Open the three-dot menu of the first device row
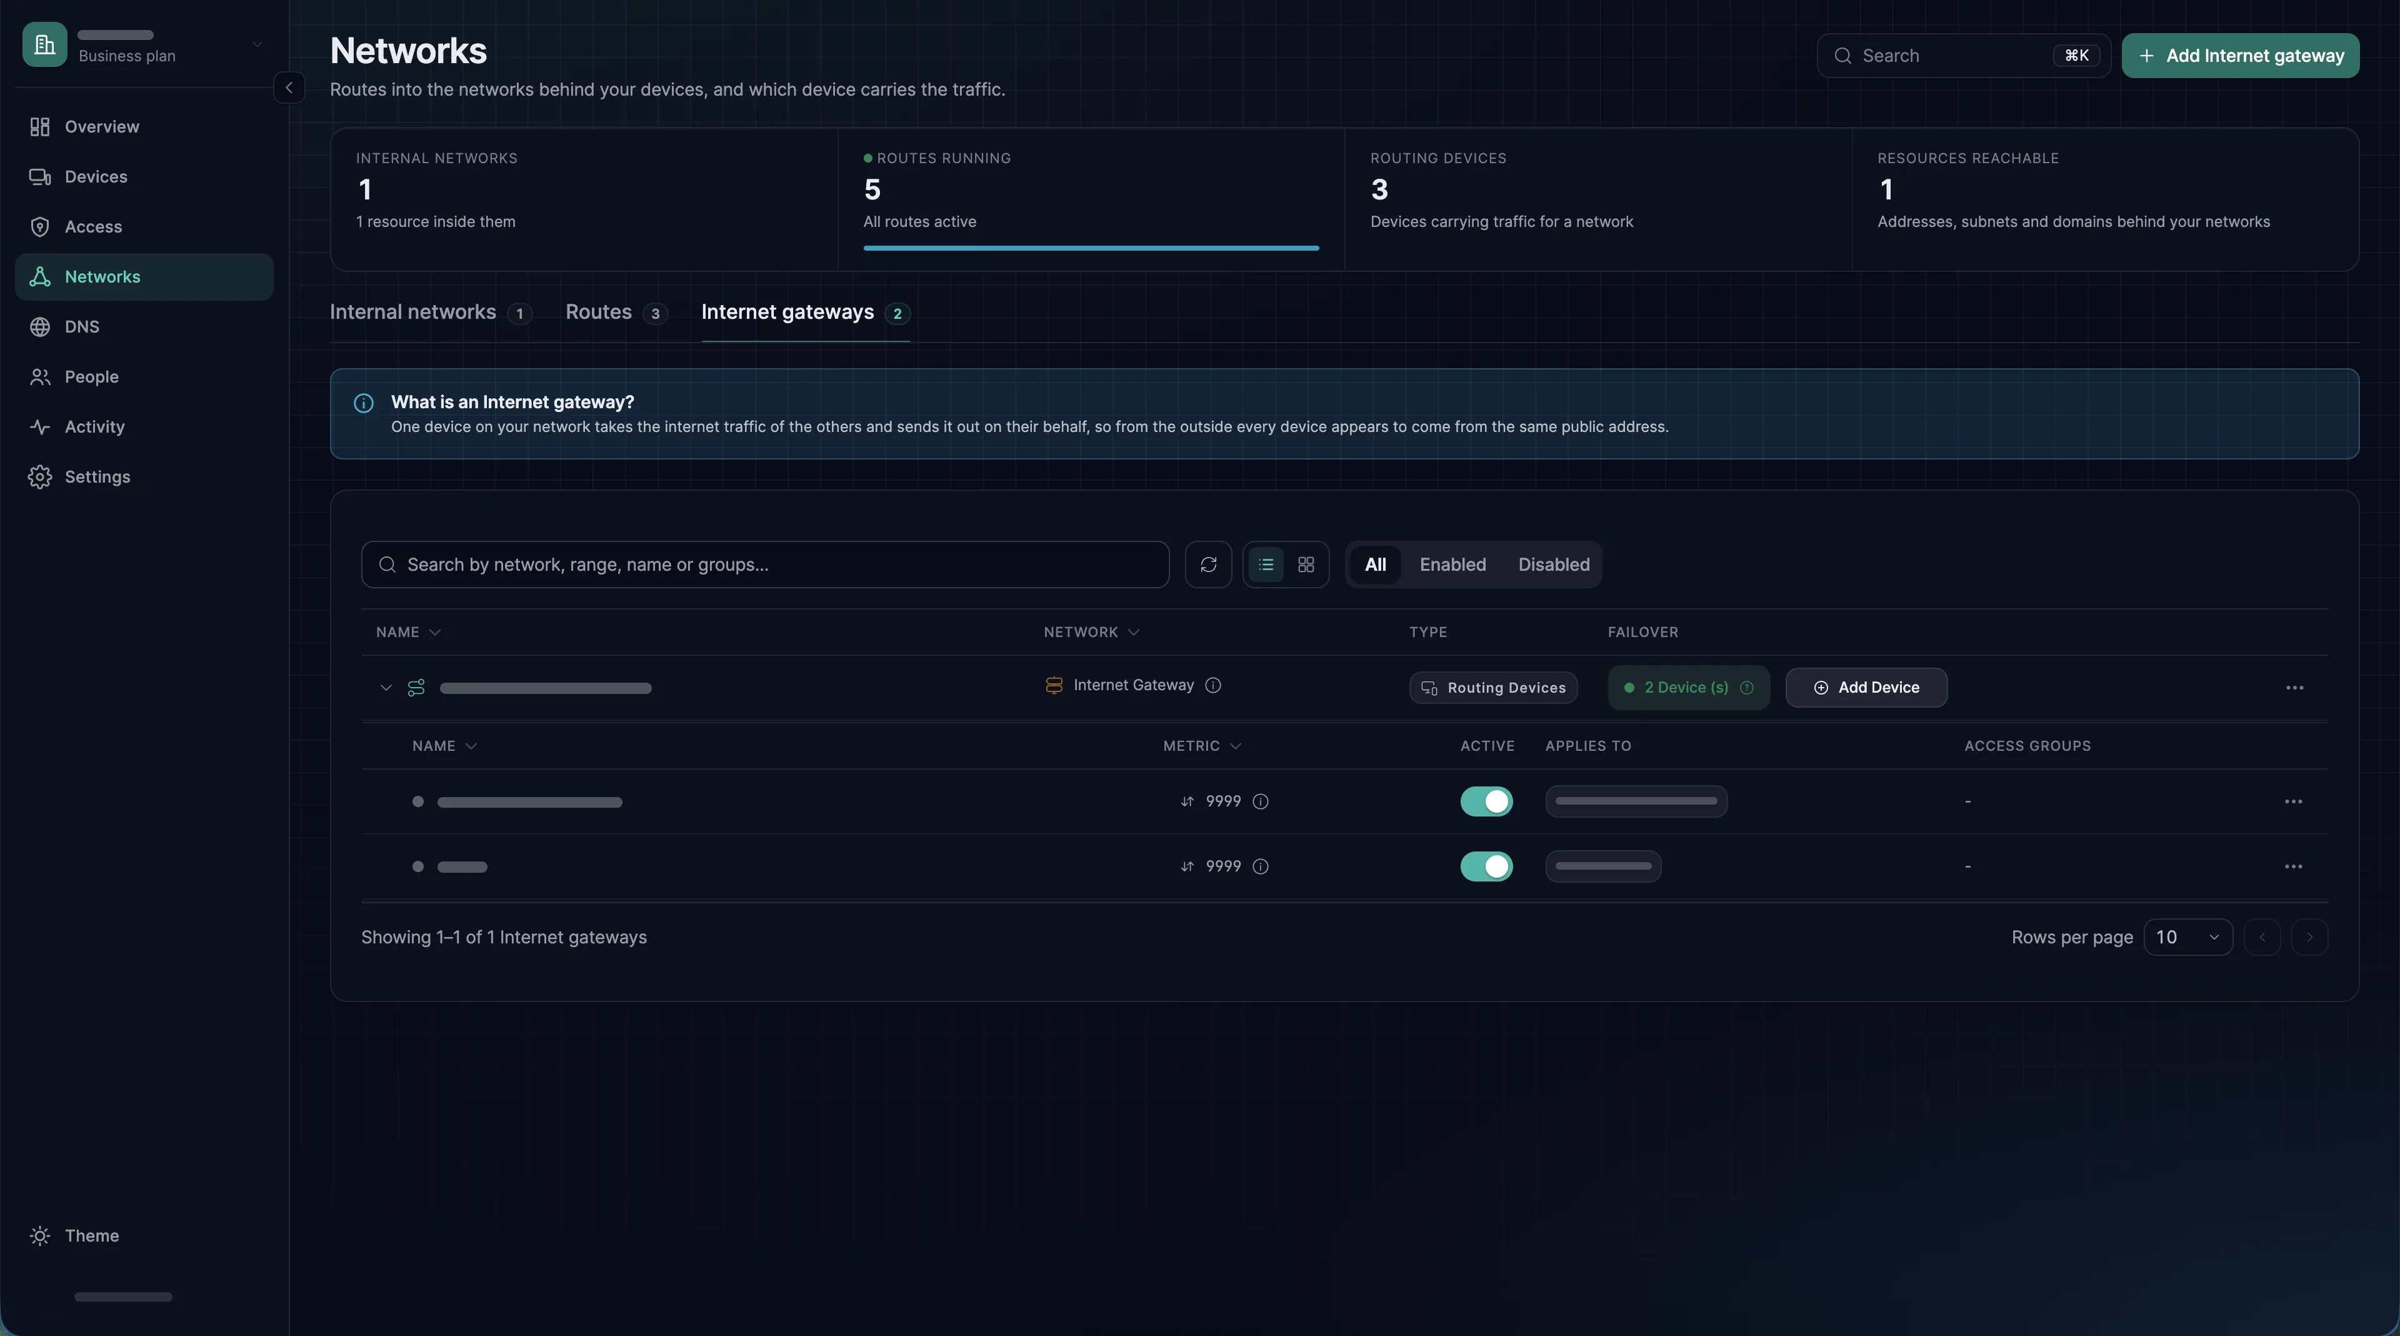Image resolution: width=2400 pixels, height=1336 pixels. pos(2294,801)
